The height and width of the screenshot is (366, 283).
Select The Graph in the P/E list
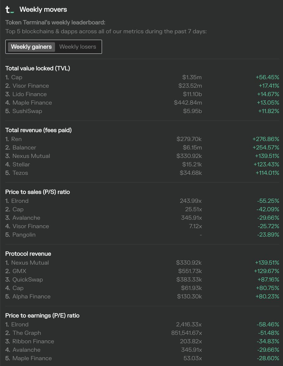tap(27, 333)
